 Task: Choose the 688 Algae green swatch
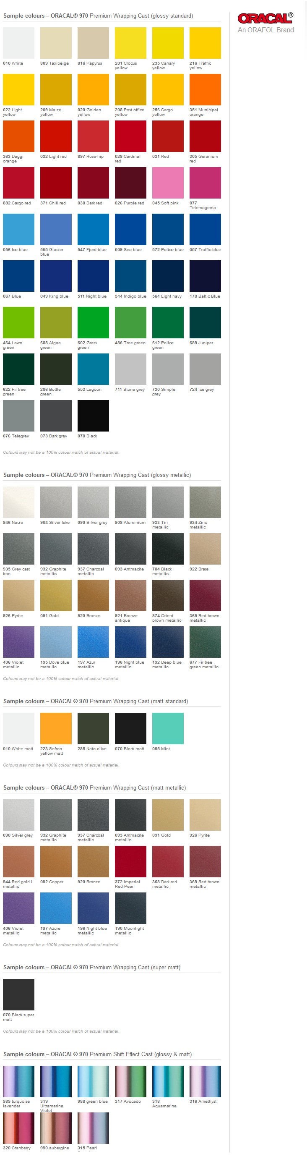56,322
